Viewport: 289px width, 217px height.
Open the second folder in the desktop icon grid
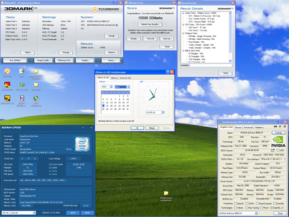click(x=36, y=85)
